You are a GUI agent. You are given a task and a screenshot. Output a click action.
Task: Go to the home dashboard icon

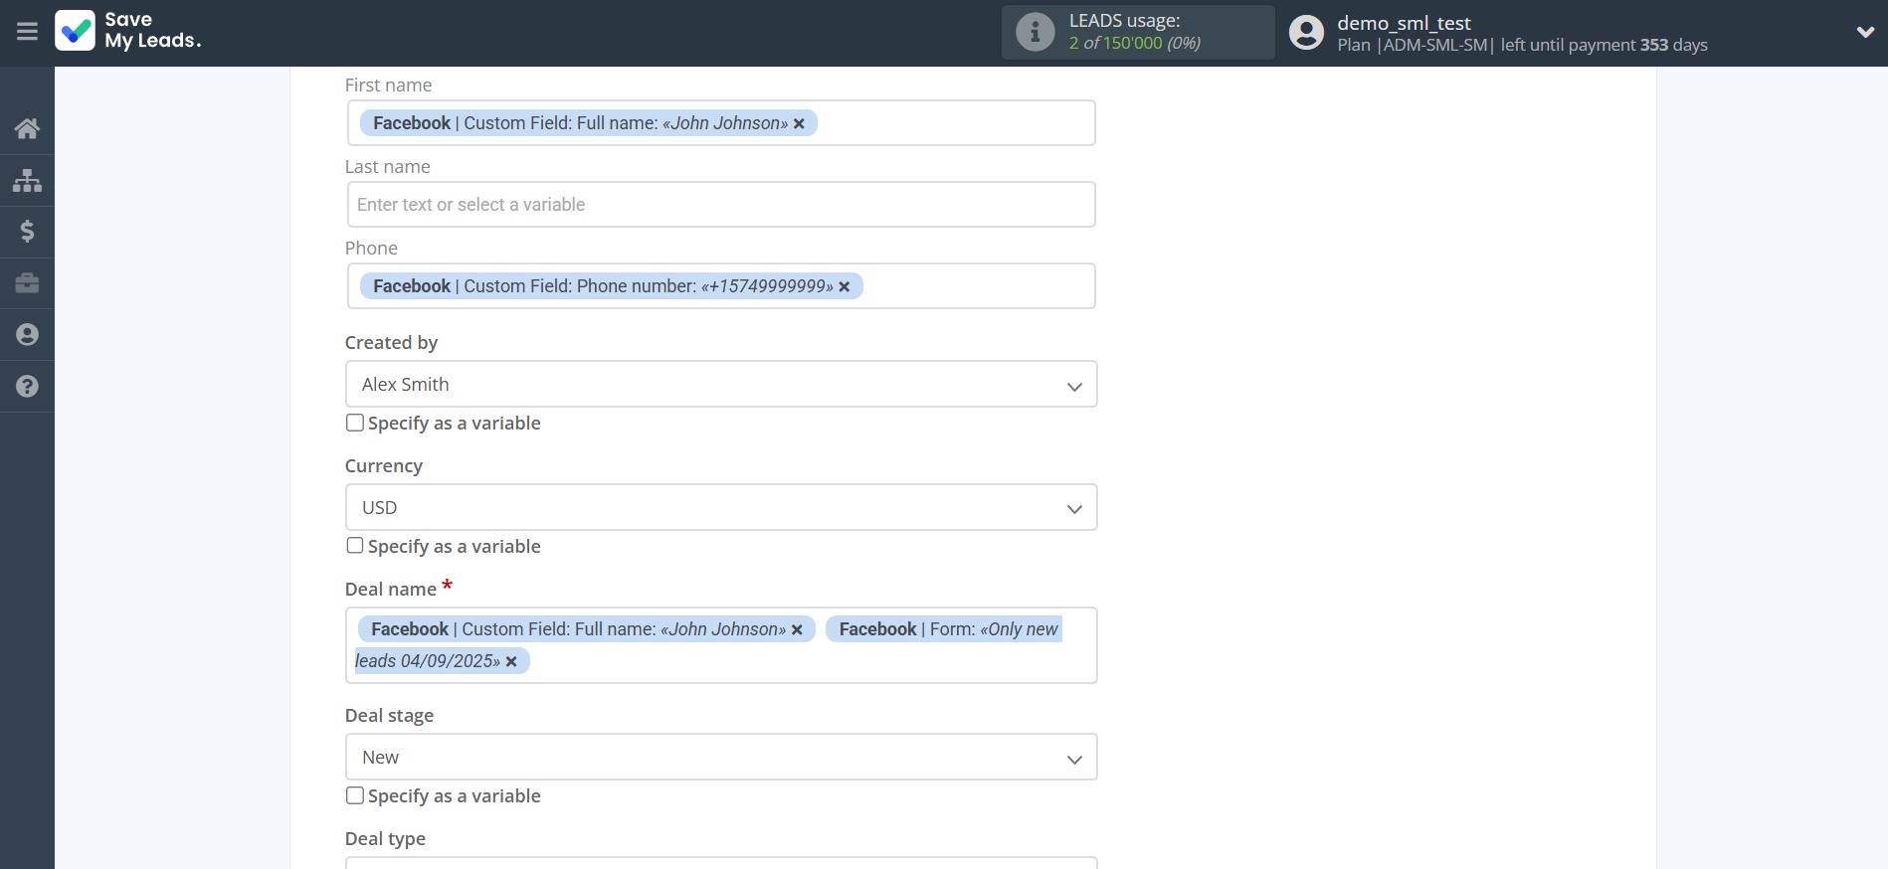(x=27, y=128)
